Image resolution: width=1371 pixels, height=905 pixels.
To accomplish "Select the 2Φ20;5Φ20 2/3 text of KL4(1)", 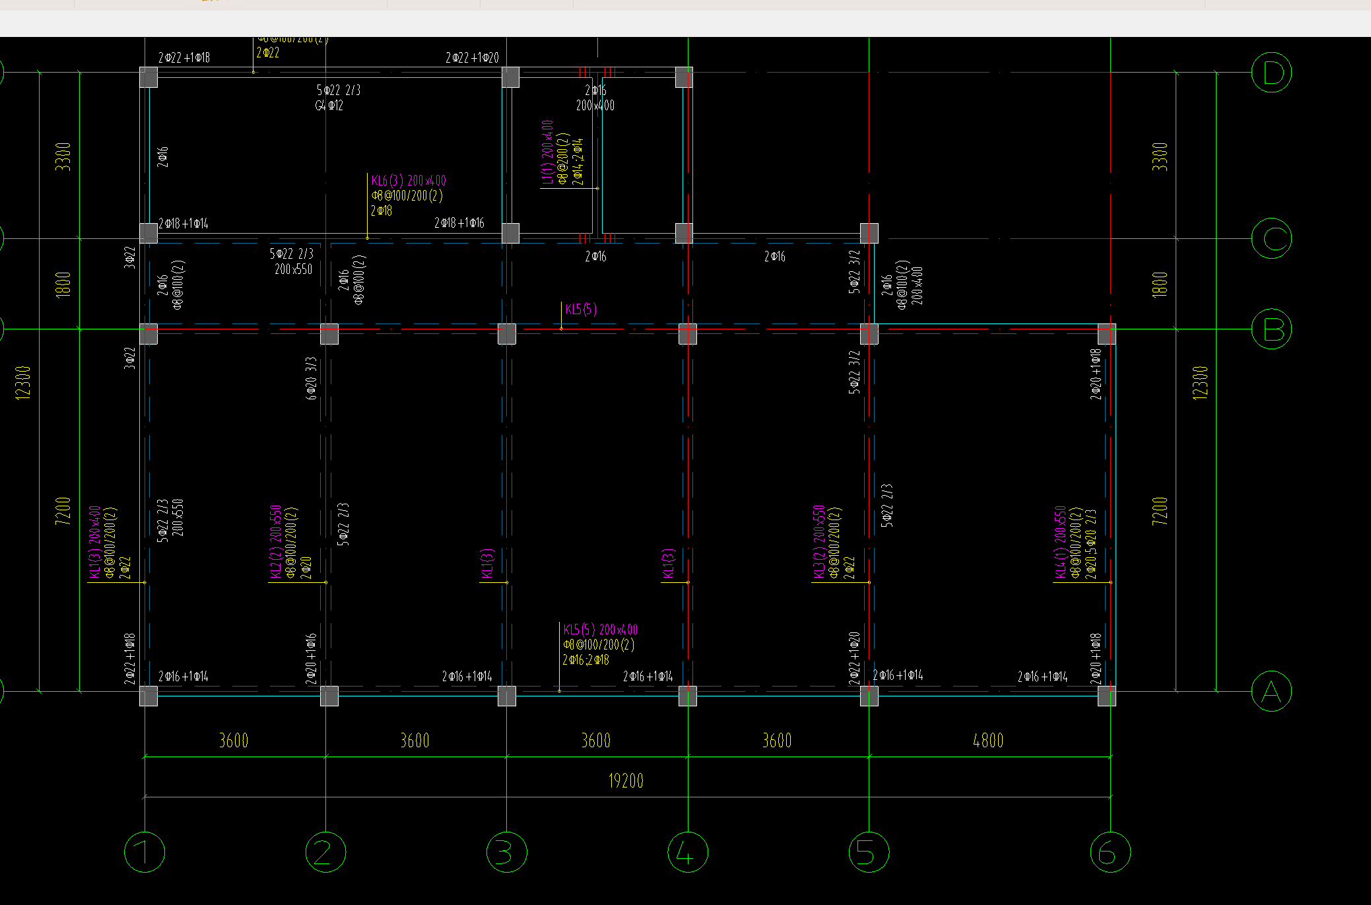I will pyautogui.click(x=1090, y=544).
